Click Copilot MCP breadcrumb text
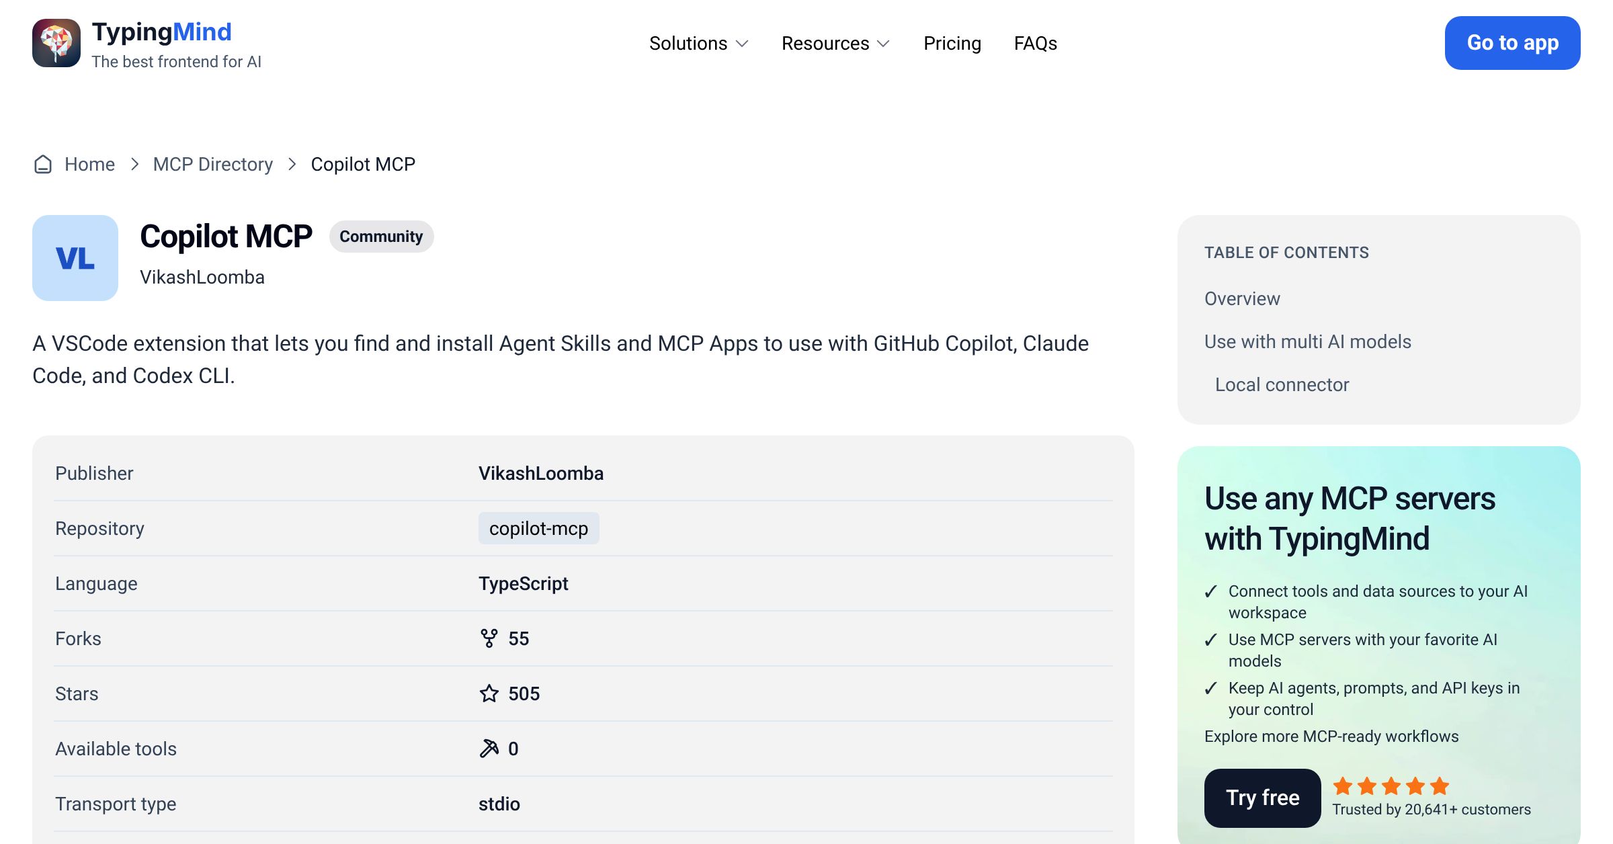The width and height of the screenshot is (1613, 844). 363,164
